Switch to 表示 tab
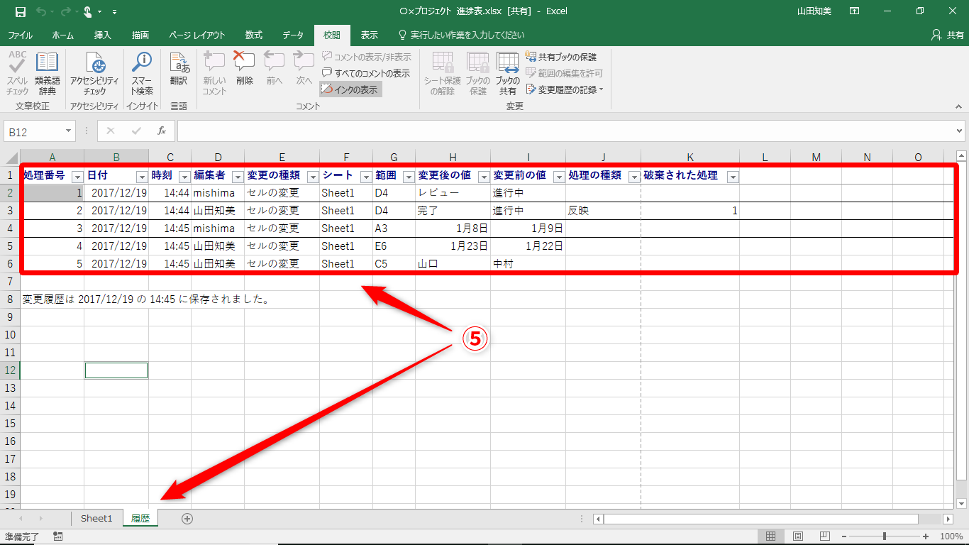 point(370,35)
